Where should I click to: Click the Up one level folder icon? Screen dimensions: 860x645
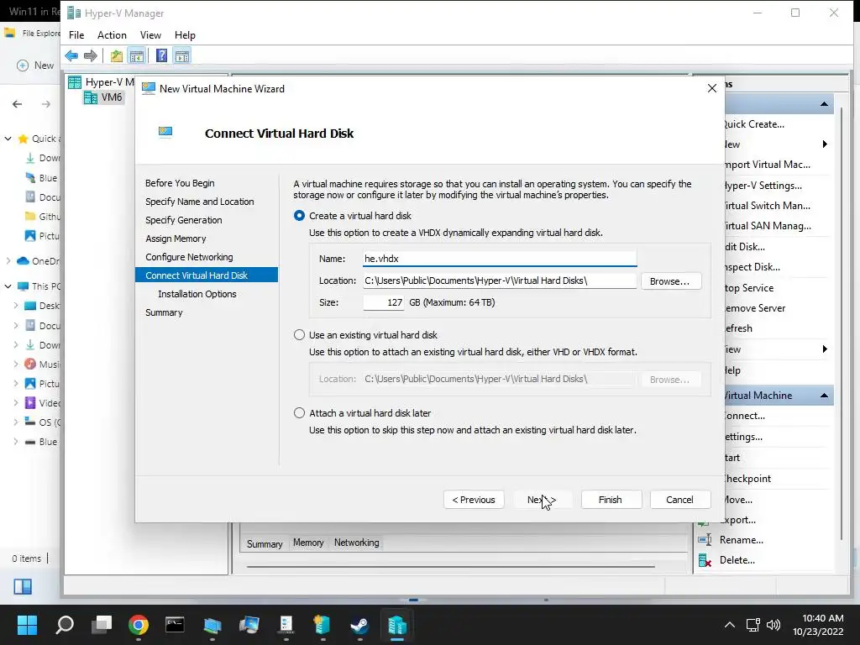(x=116, y=55)
